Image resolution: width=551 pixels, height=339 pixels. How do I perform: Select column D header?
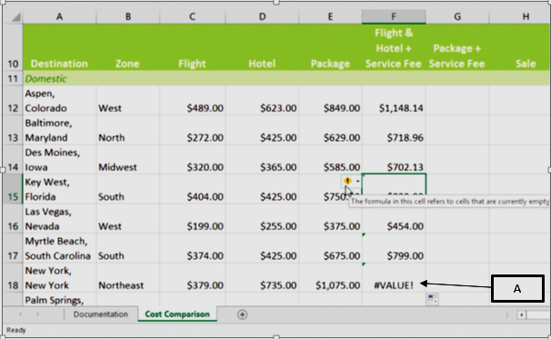click(262, 17)
